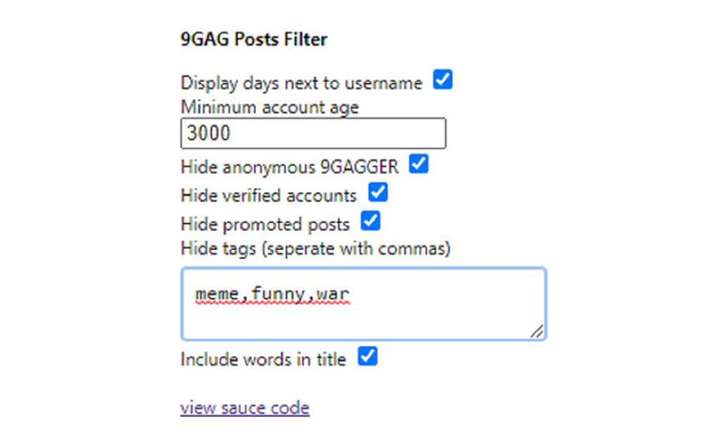Click the minimum account age input showing 3000
The image size is (717, 448).
(313, 133)
